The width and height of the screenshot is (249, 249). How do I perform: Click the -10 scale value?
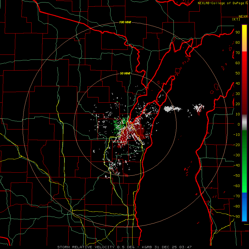click(x=237, y=135)
